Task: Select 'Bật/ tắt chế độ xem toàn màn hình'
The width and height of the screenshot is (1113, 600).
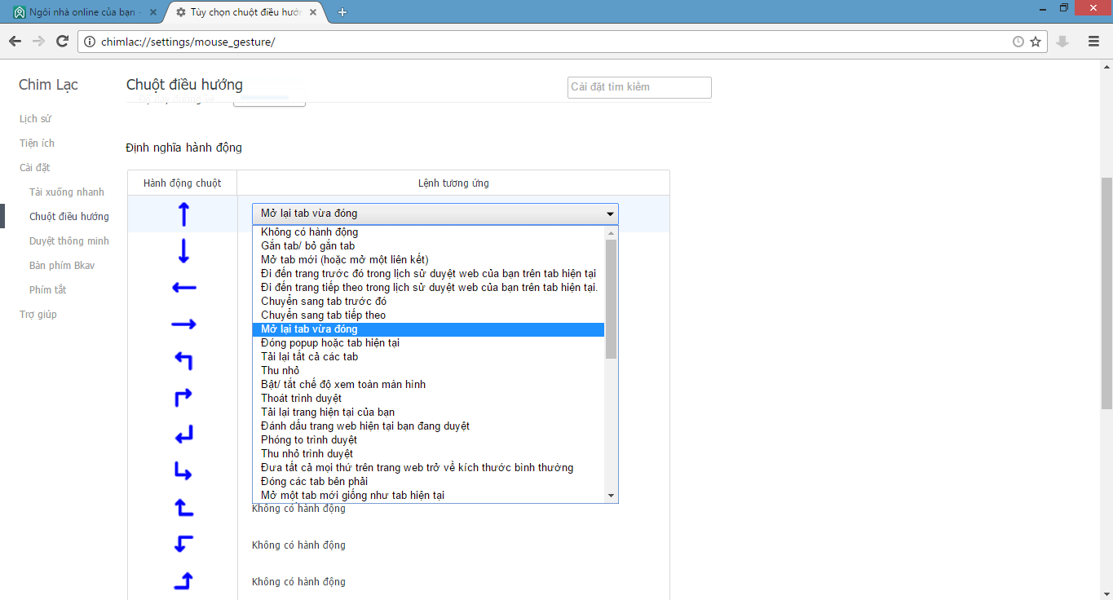Action: point(428,385)
